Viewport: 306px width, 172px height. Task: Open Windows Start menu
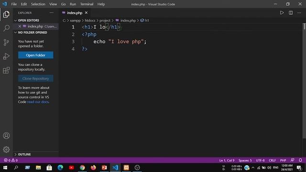tap(5, 168)
